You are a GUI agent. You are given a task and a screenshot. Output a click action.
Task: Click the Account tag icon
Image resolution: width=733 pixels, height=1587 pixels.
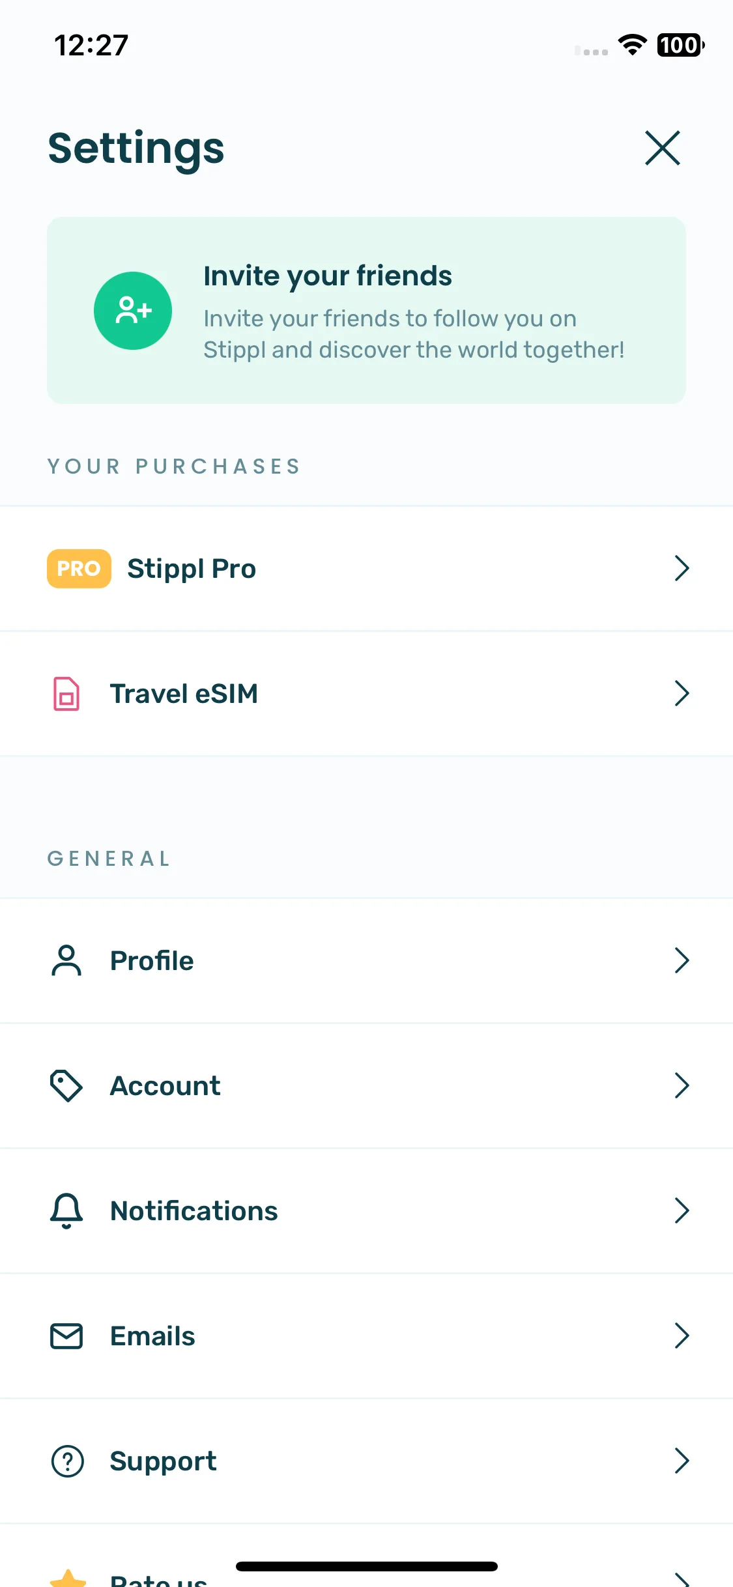66,1086
